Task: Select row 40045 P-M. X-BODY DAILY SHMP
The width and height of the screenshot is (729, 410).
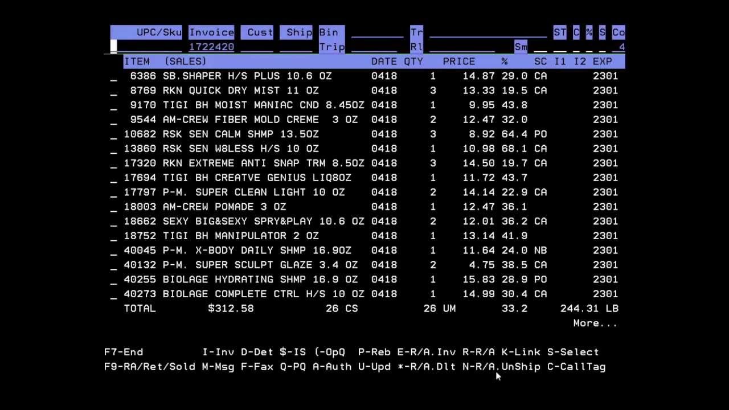Action: (364, 251)
